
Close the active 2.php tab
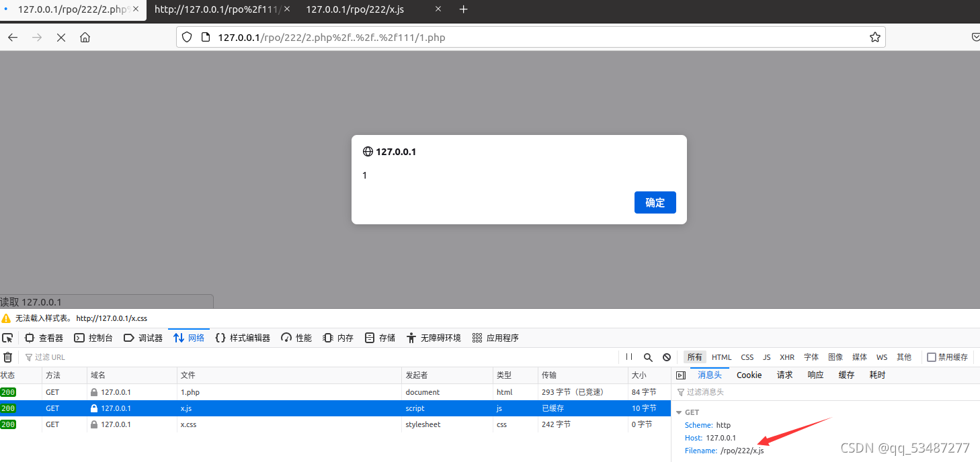(135, 9)
